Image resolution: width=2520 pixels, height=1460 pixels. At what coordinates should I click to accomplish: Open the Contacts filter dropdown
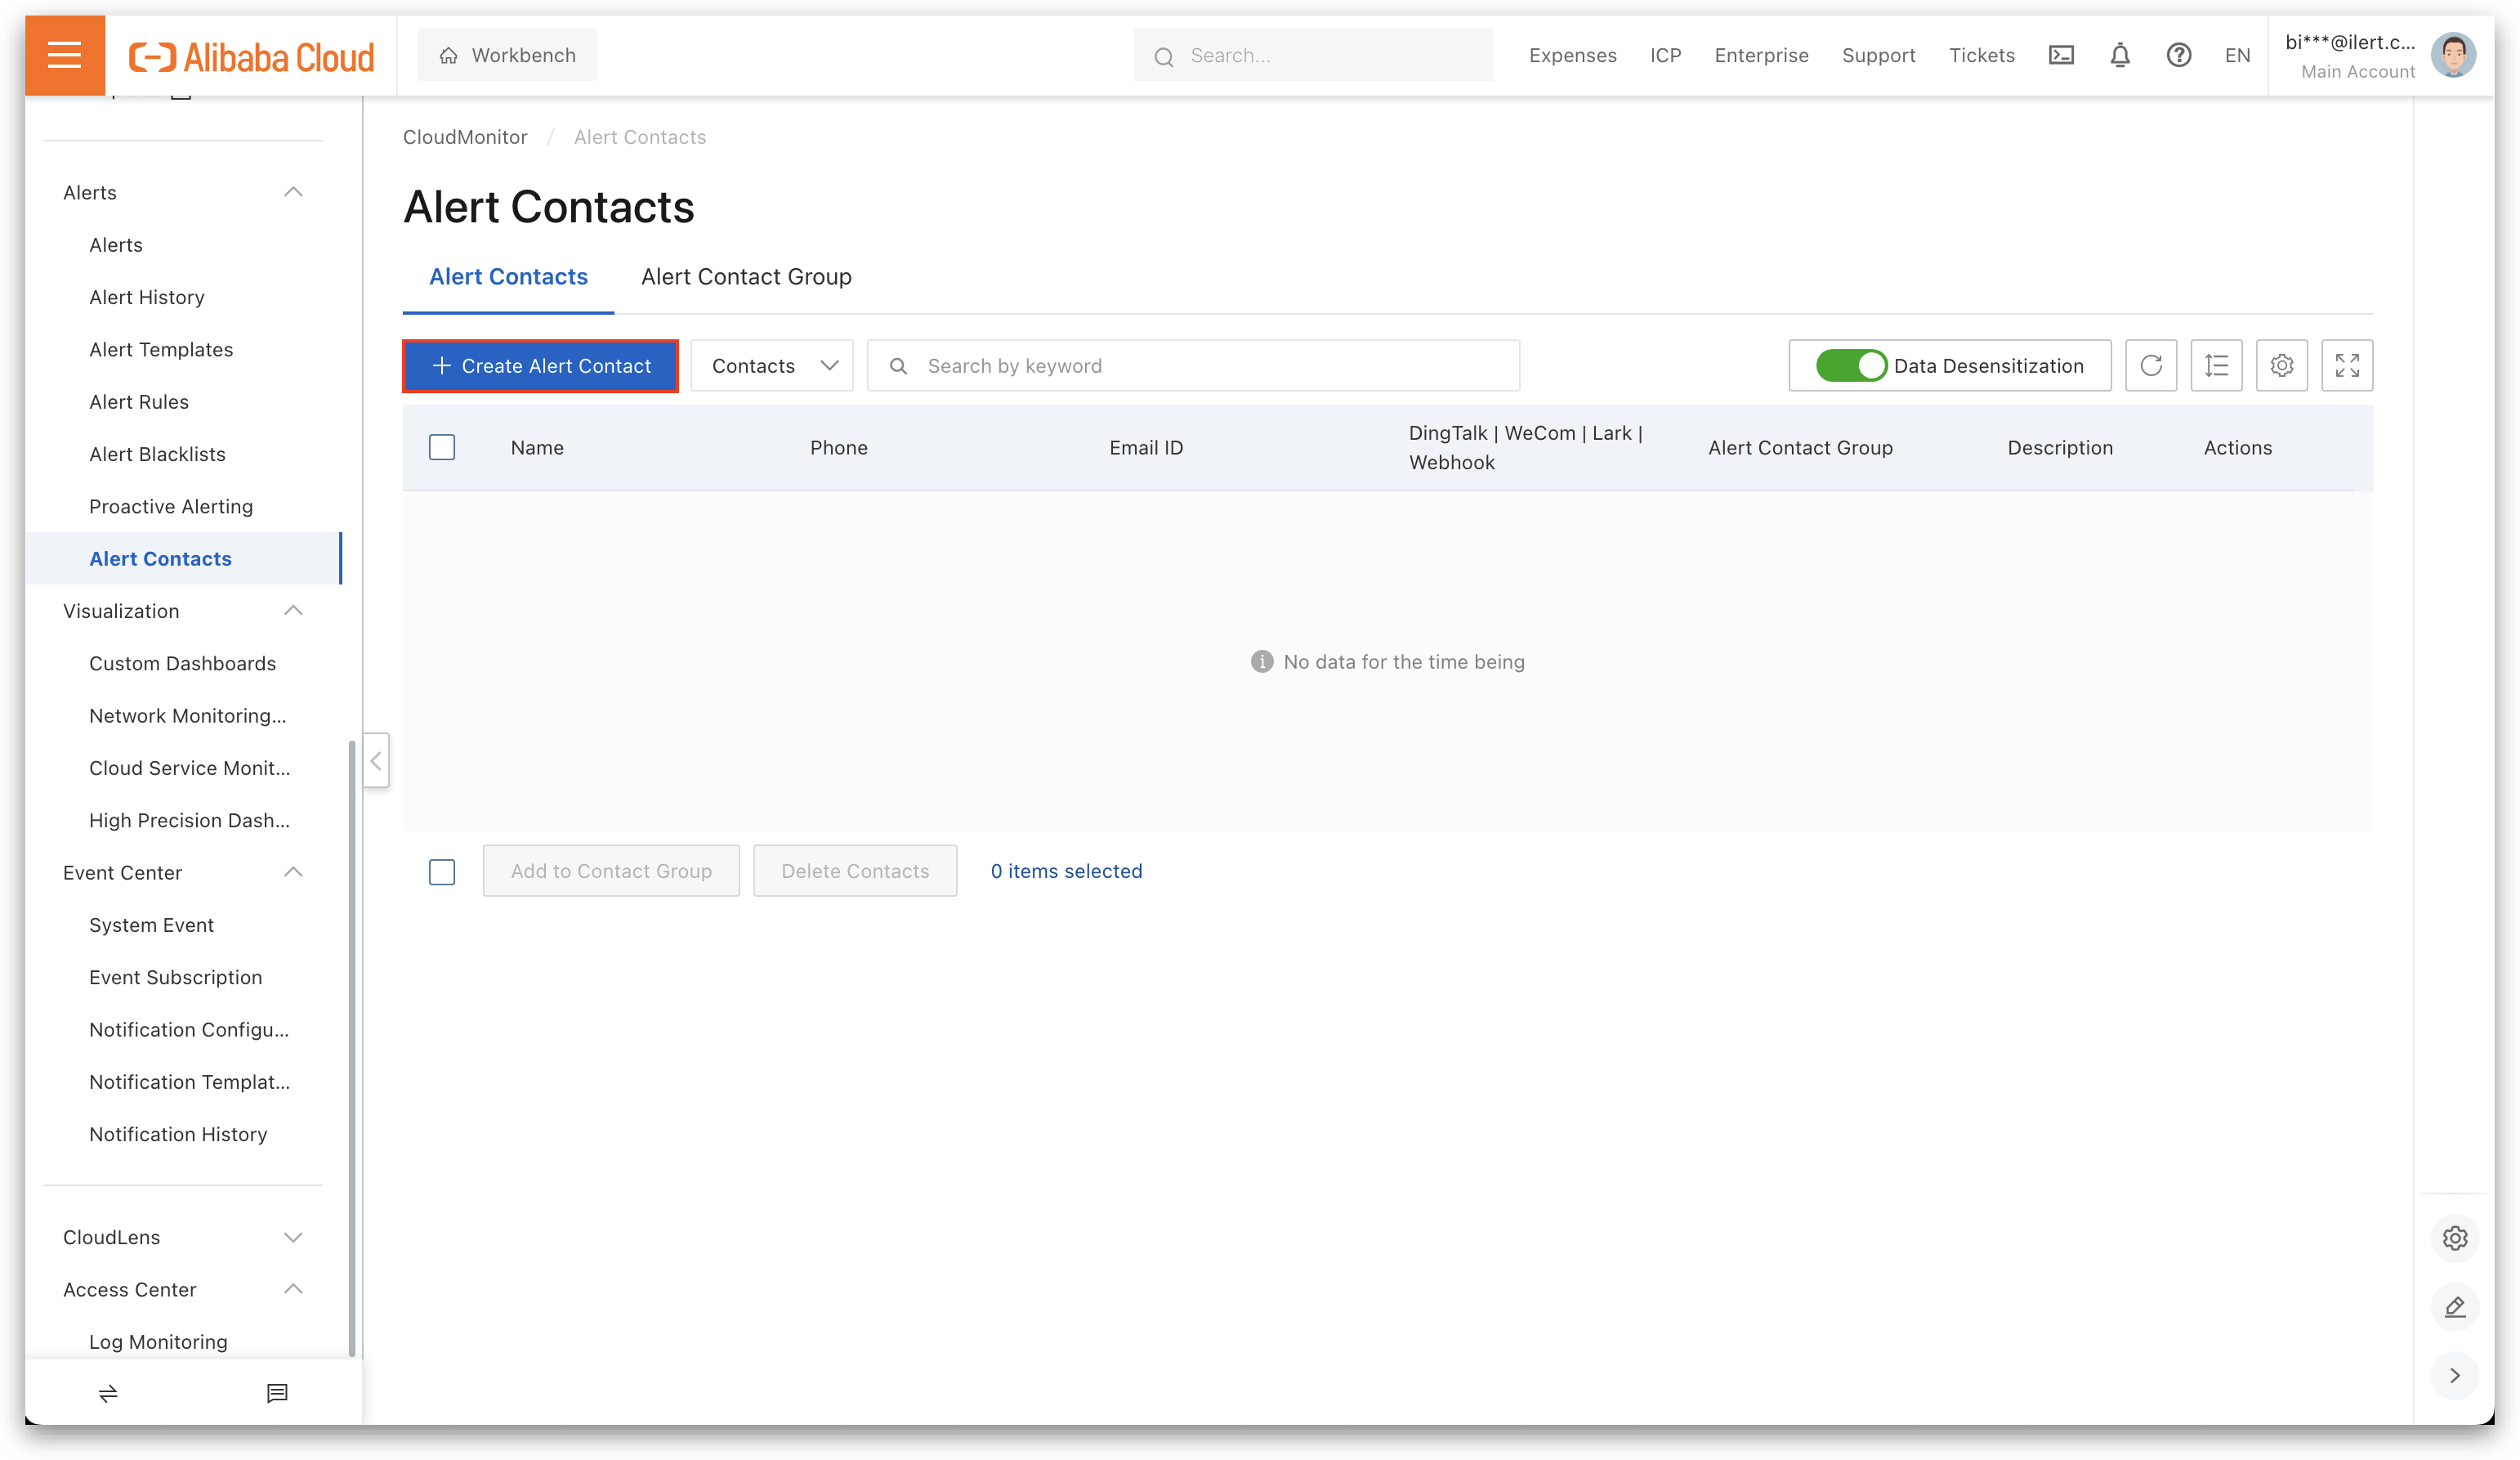click(772, 365)
